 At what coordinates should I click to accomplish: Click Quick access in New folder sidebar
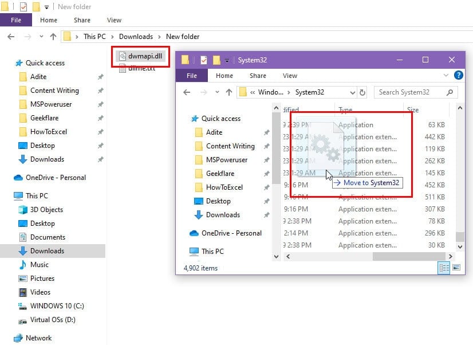tap(45, 63)
